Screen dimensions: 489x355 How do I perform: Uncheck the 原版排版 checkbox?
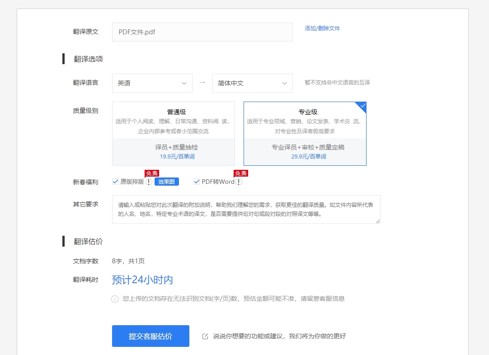(116, 182)
